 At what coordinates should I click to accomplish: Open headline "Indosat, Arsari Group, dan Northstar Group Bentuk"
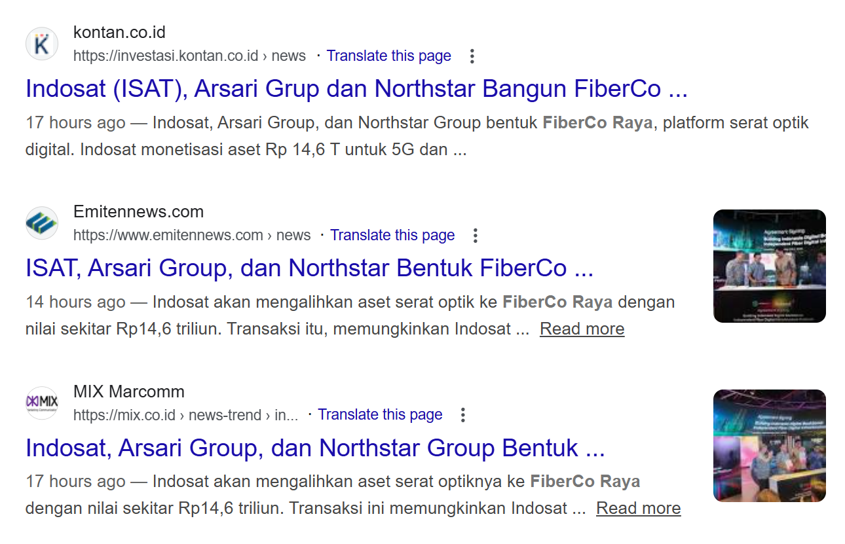tap(315, 448)
